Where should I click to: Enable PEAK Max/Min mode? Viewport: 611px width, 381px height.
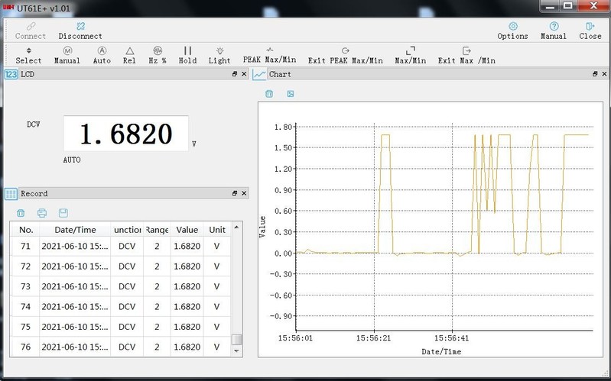[x=269, y=55]
